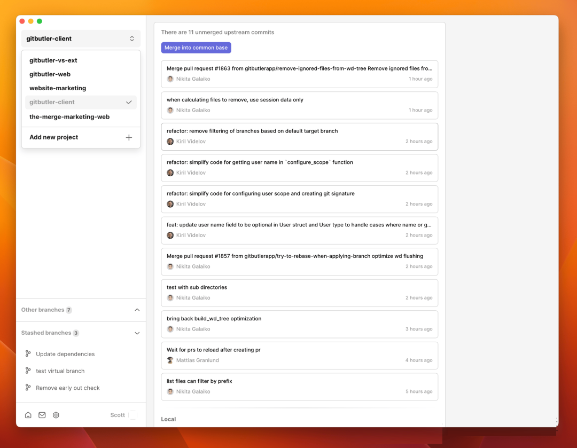Select website-marketing from project list
The height and width of the screenshot is (448, 577).
58,88
